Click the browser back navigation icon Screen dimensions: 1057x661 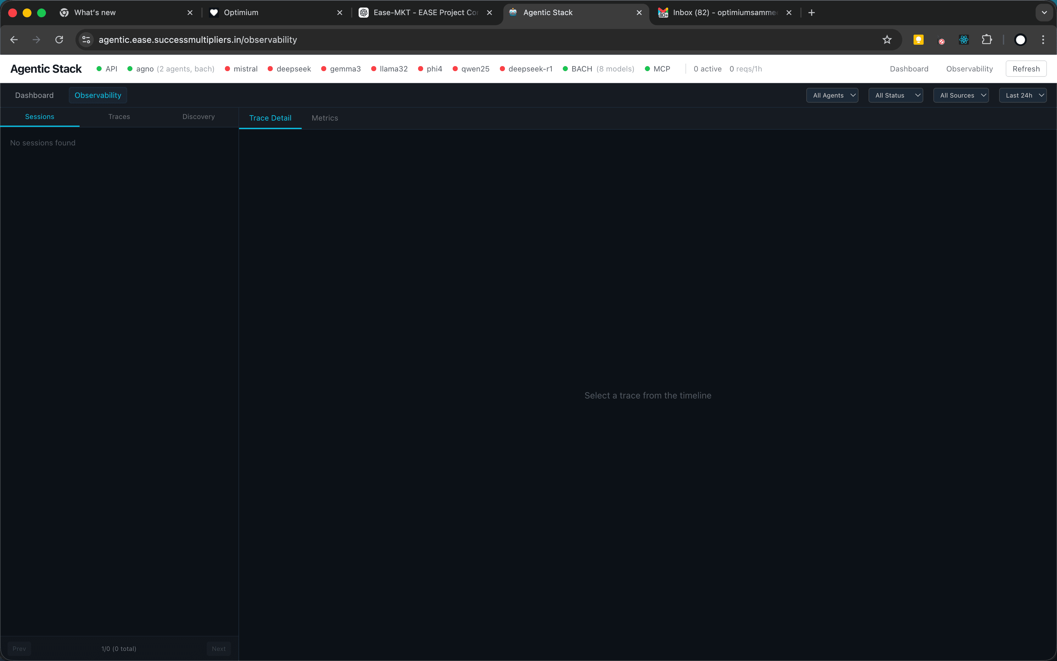pyautogui.click(x=14, y=39)
